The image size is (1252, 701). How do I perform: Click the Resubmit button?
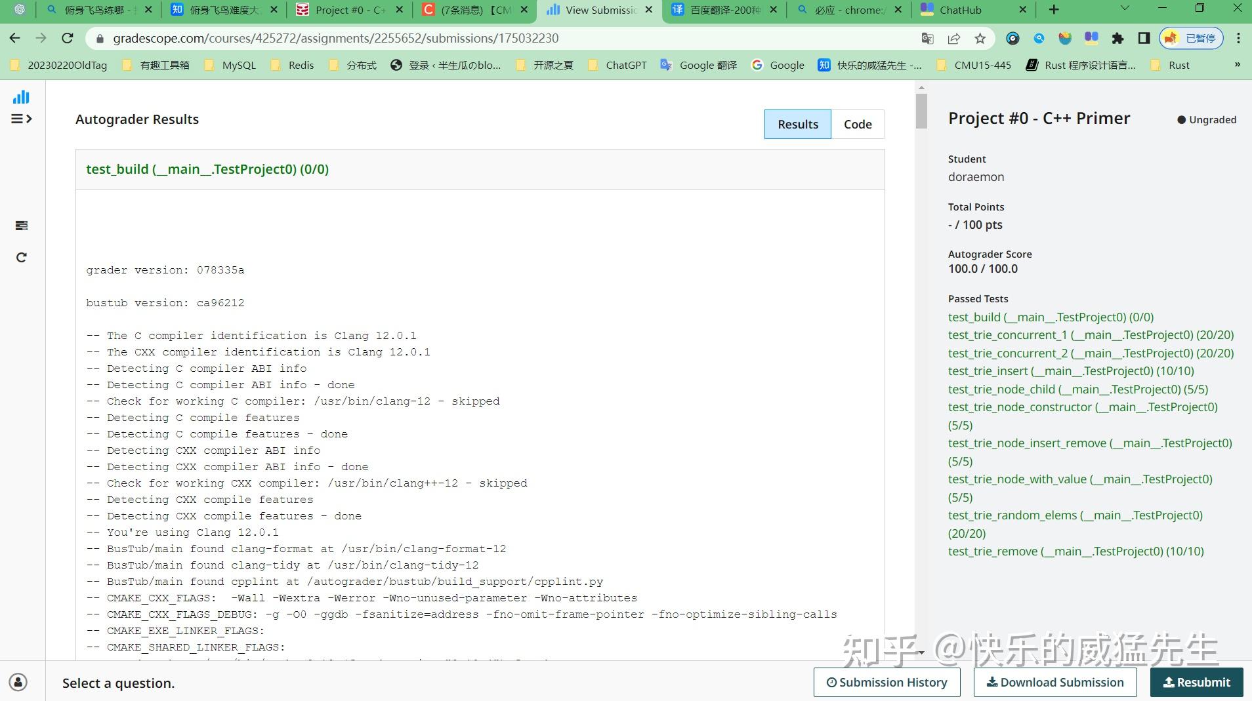pos(1197,682)
